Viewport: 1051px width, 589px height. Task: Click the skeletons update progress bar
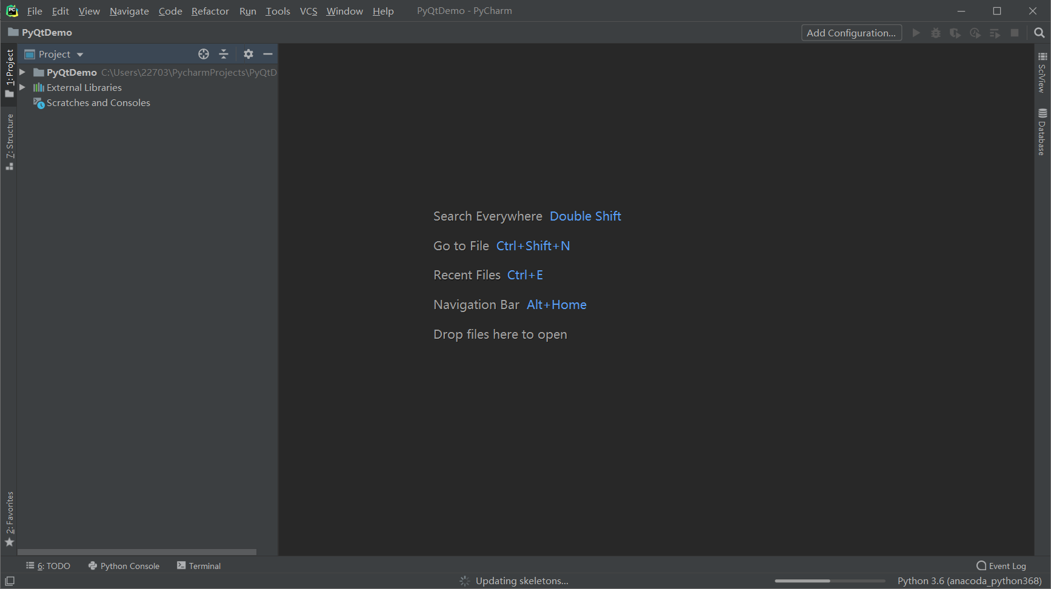[830, 581]
